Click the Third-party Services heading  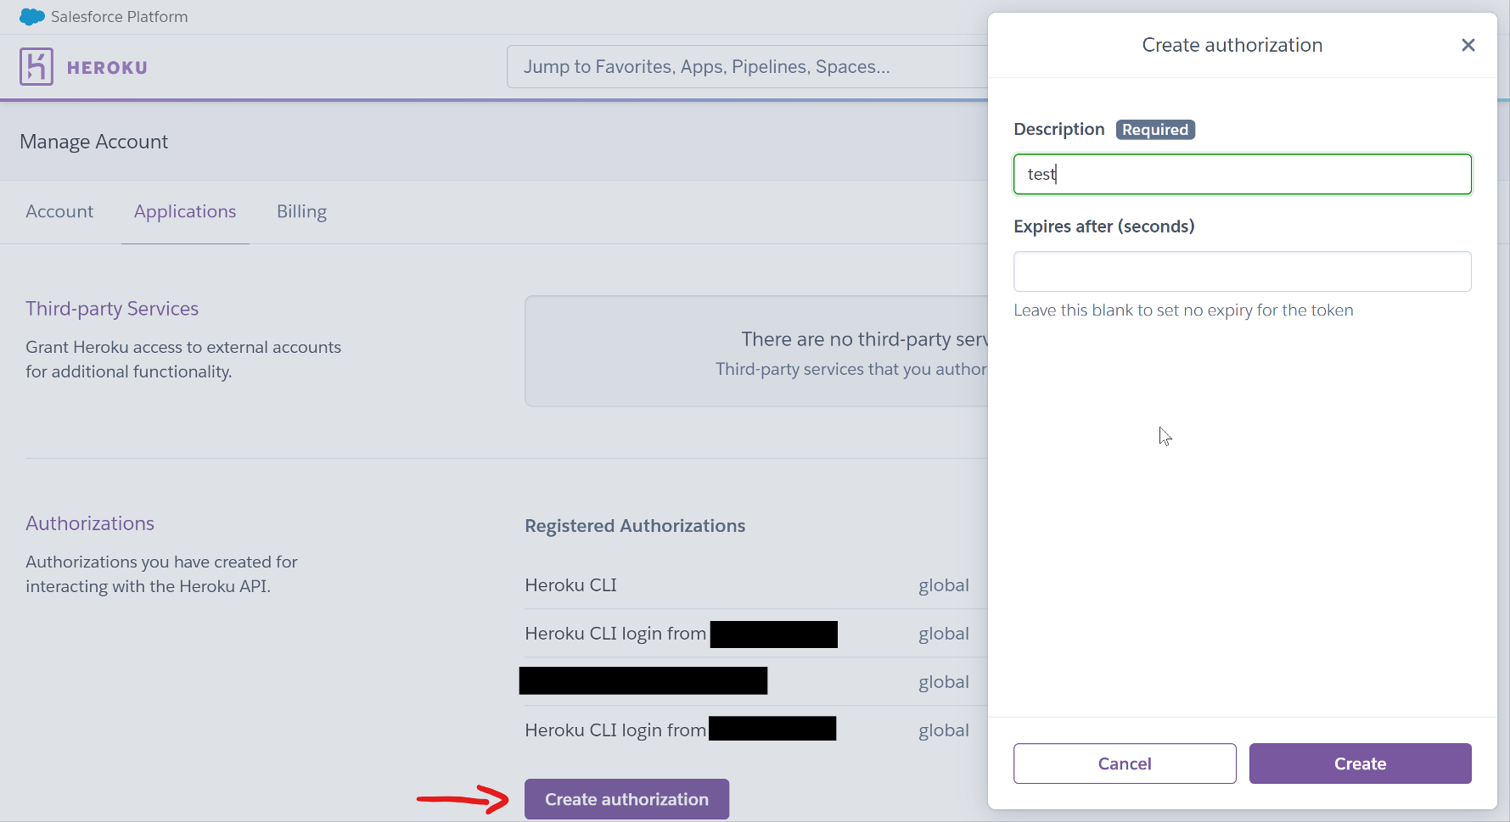pyautogui.click(x=112, y=309)
